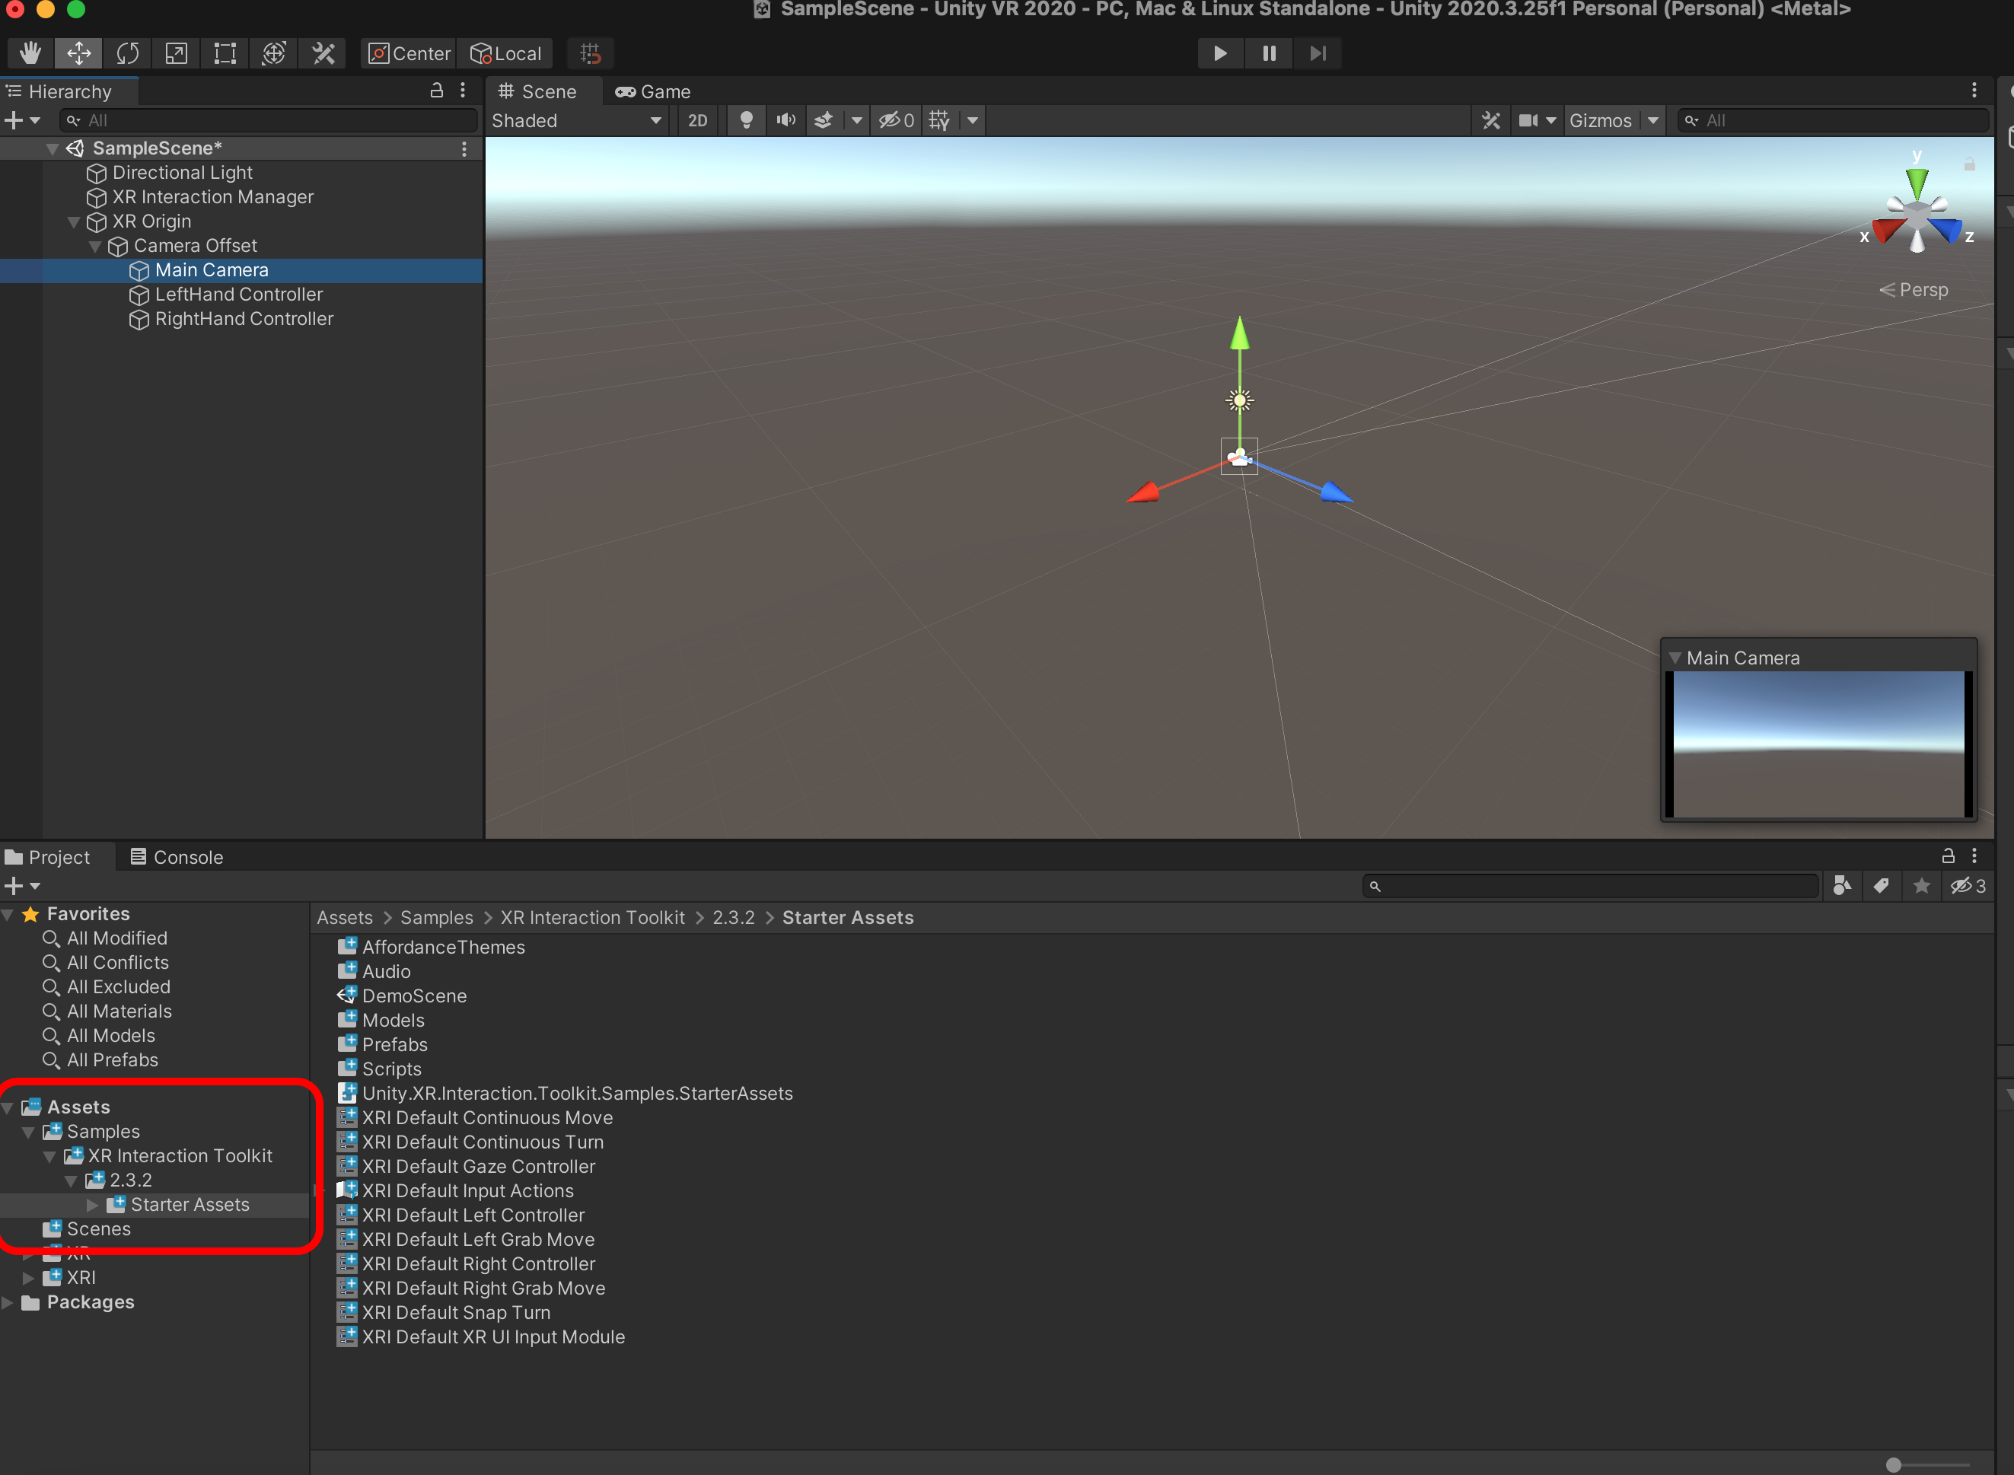Toggle scene lighting with the bulb icon

click(x=747, y=120)
